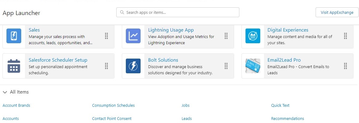Open the Jobs item
This screenshot has width=359, height=123.
(x=185, y=106)
